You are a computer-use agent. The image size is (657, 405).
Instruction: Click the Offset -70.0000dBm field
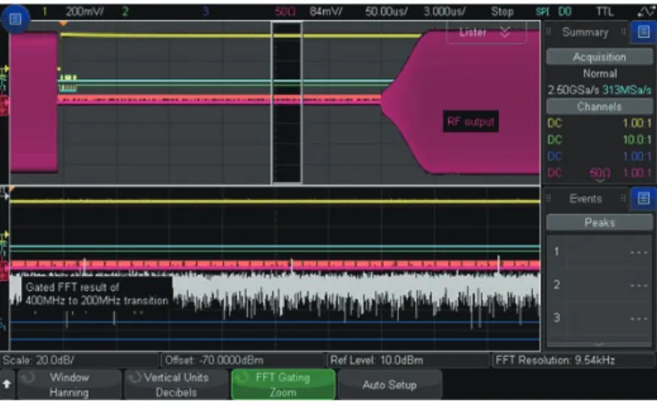[243, 360]
